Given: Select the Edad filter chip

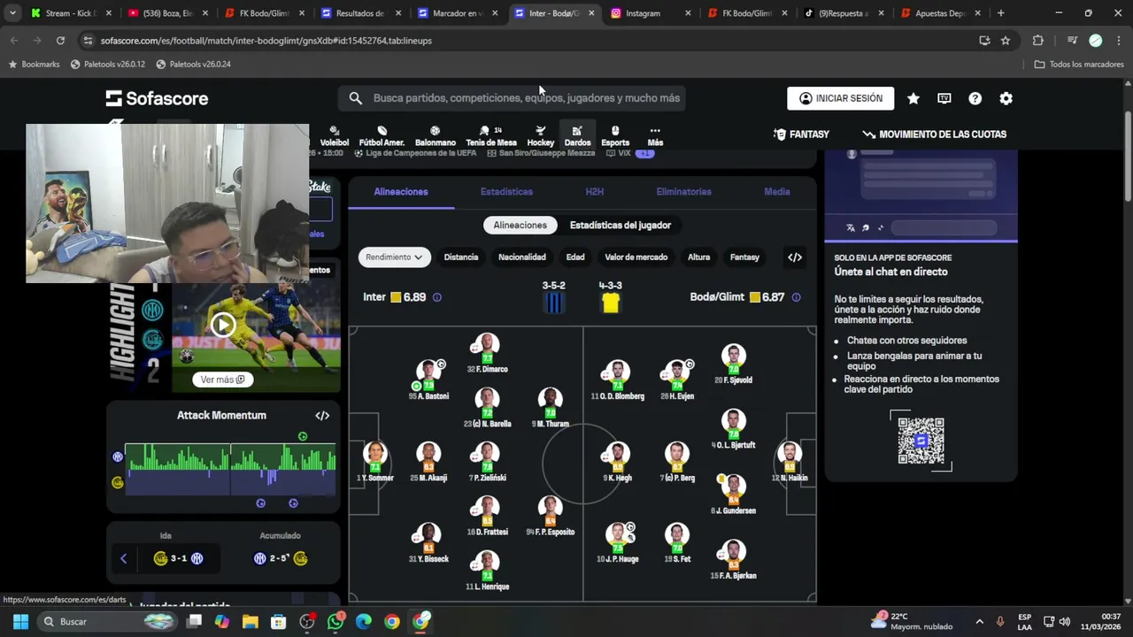Looking at the screenshot, I should pos(575,257).
